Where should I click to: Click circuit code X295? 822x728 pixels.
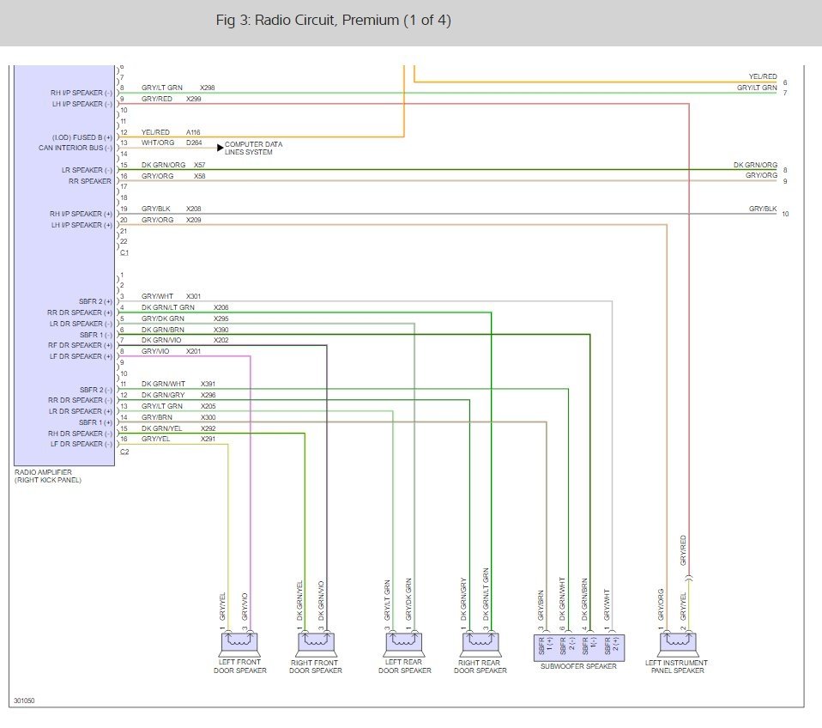[221, 318]
